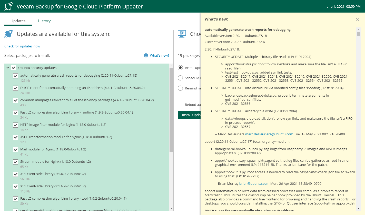Uncheck HTTP image filter module for Nginx

[x=16, y=125]
